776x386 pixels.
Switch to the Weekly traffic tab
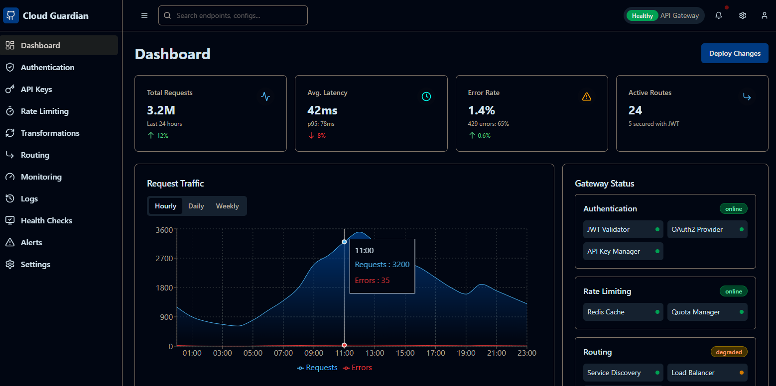coord(227,206)
